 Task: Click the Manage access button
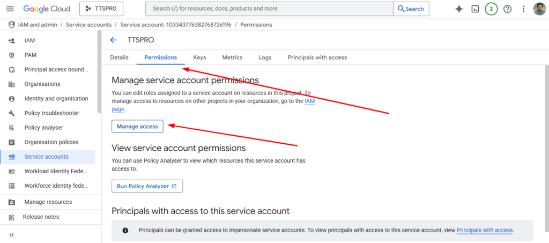(137, 126)
